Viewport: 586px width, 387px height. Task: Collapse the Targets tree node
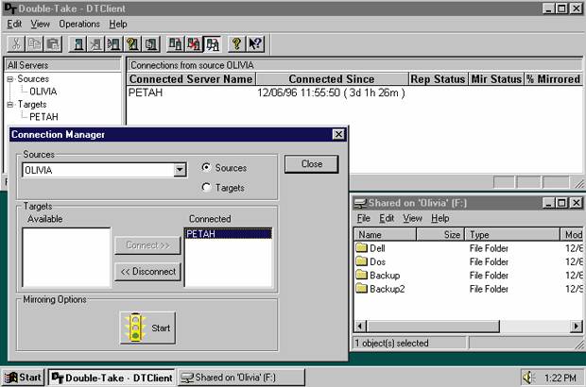point(9,104)
